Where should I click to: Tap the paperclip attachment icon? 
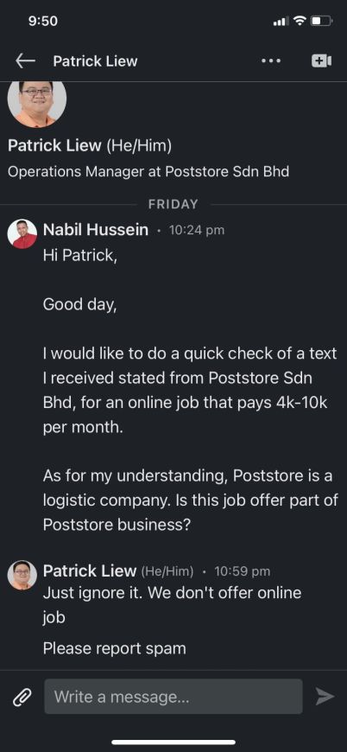22,697
